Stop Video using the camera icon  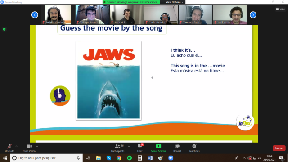[29, 148]
